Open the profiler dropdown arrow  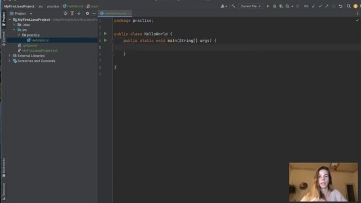coord(292,6)
